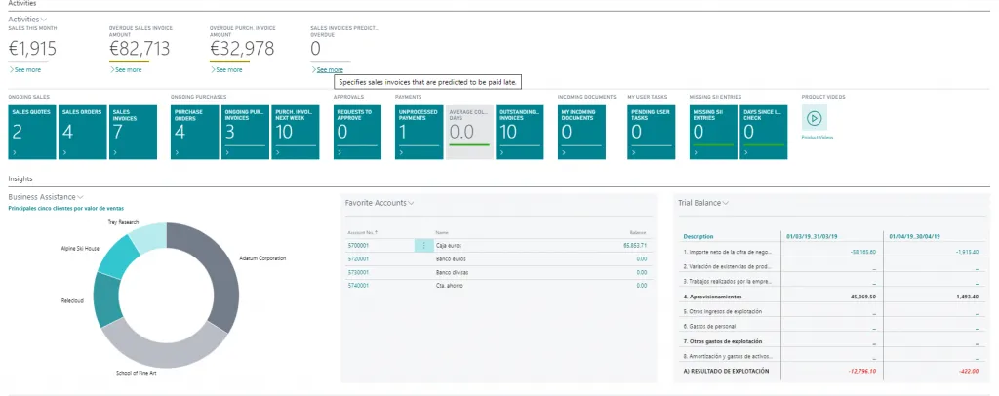999x396 pixels.
Task: Open the Missing SII Entries tile
Action: pyautogui.click(x=713, y=132)
